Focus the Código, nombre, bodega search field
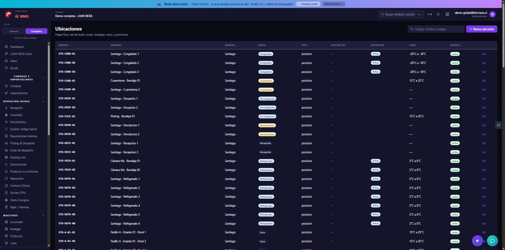The image size is (505, 250). click(436, 29)
